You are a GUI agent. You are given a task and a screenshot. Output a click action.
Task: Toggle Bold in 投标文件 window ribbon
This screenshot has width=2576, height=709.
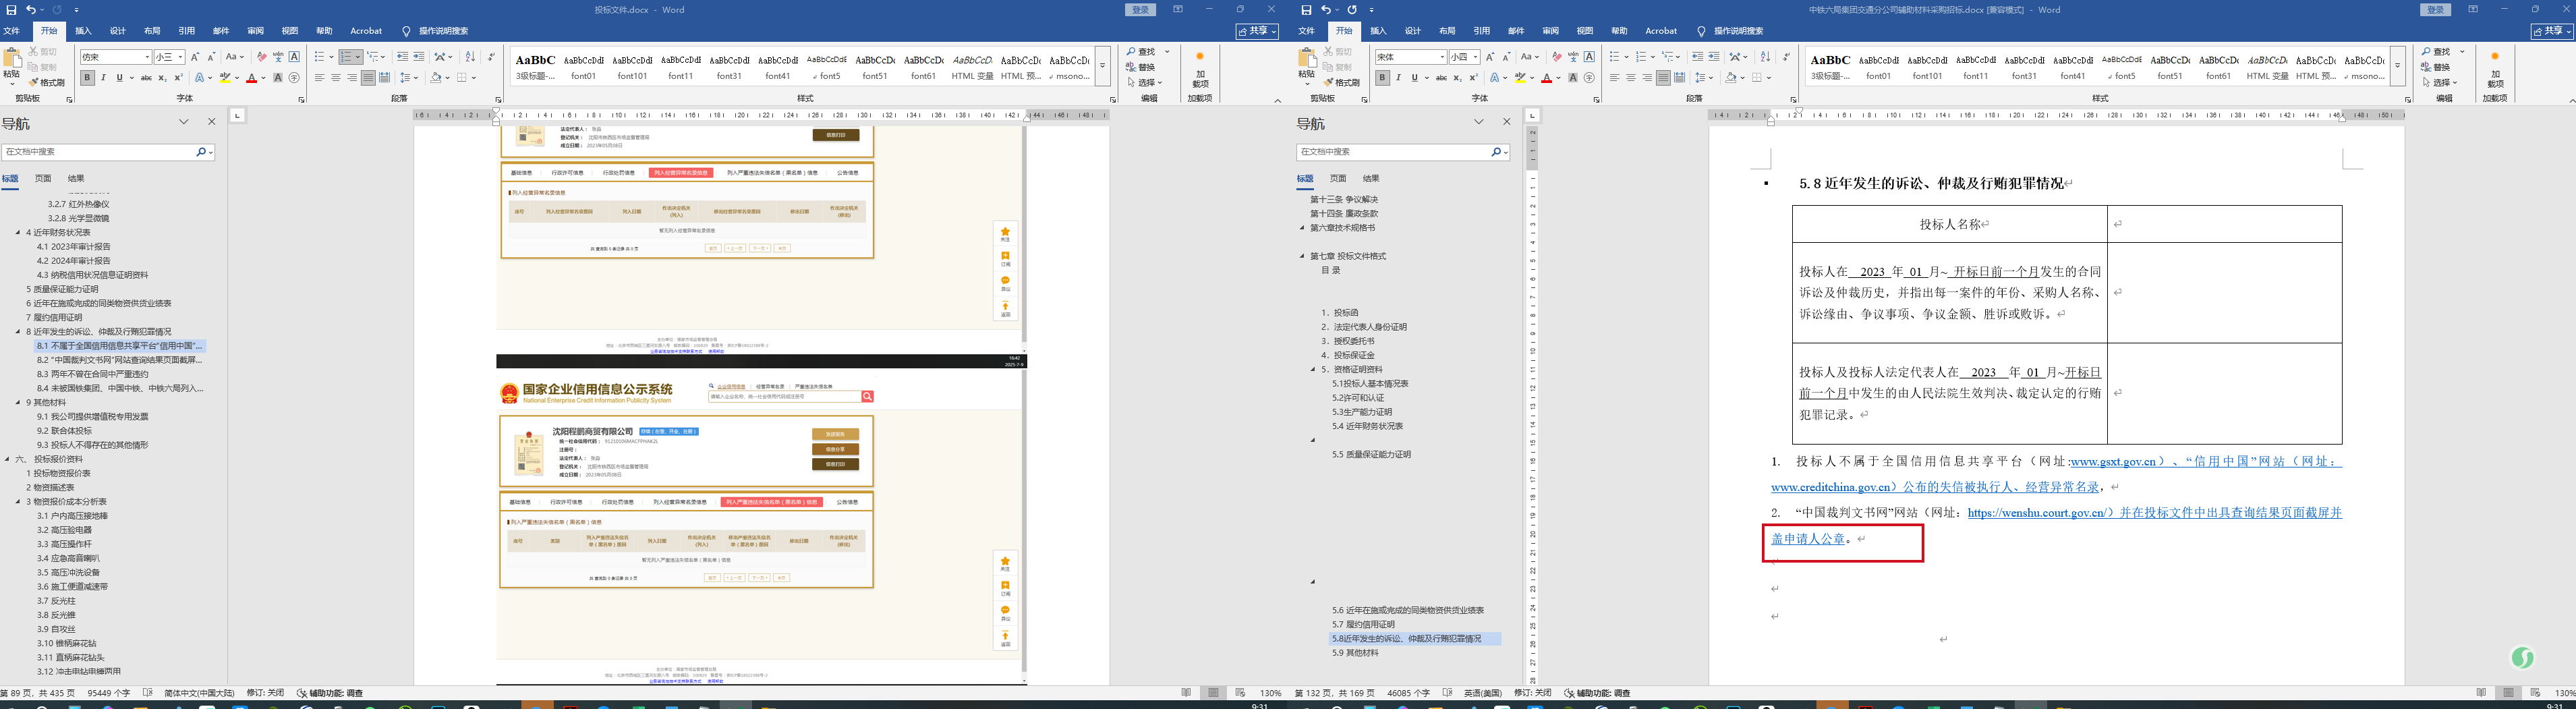87,78
